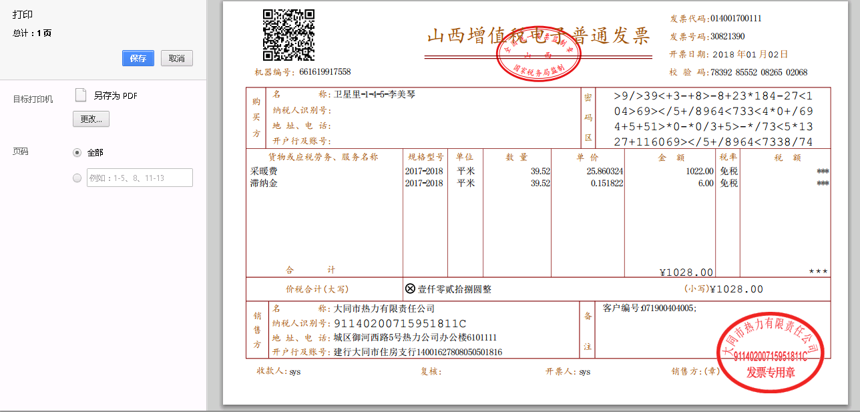Click the 打印 dialog heading
The width and height of the screenshot is (860, 412).
[23, 15]
